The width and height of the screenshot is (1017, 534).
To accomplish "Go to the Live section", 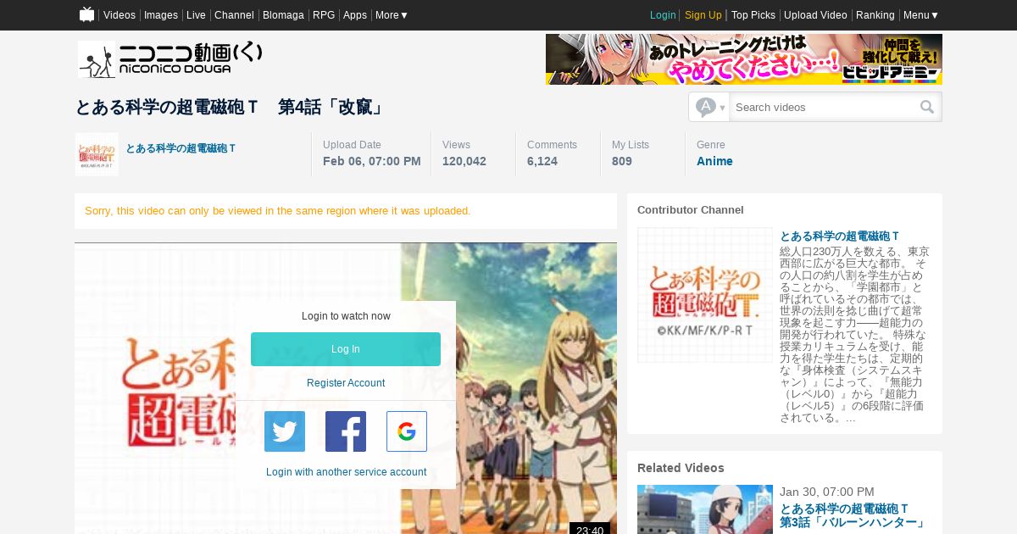I will tap(196, 15).
